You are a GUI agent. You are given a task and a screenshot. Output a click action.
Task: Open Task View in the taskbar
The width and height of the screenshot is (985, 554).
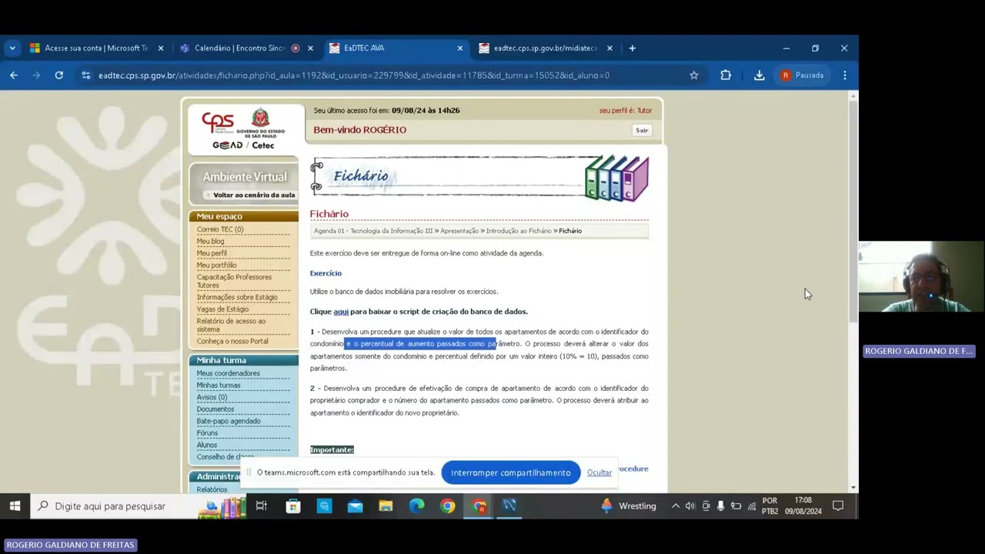[262, 506]
